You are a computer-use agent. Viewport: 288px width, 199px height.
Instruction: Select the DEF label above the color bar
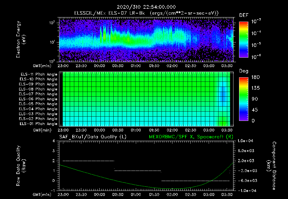(244, 15)
